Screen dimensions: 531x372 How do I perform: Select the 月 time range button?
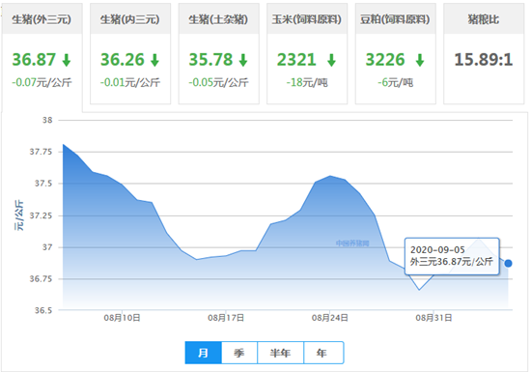click(x=203, y=353)
